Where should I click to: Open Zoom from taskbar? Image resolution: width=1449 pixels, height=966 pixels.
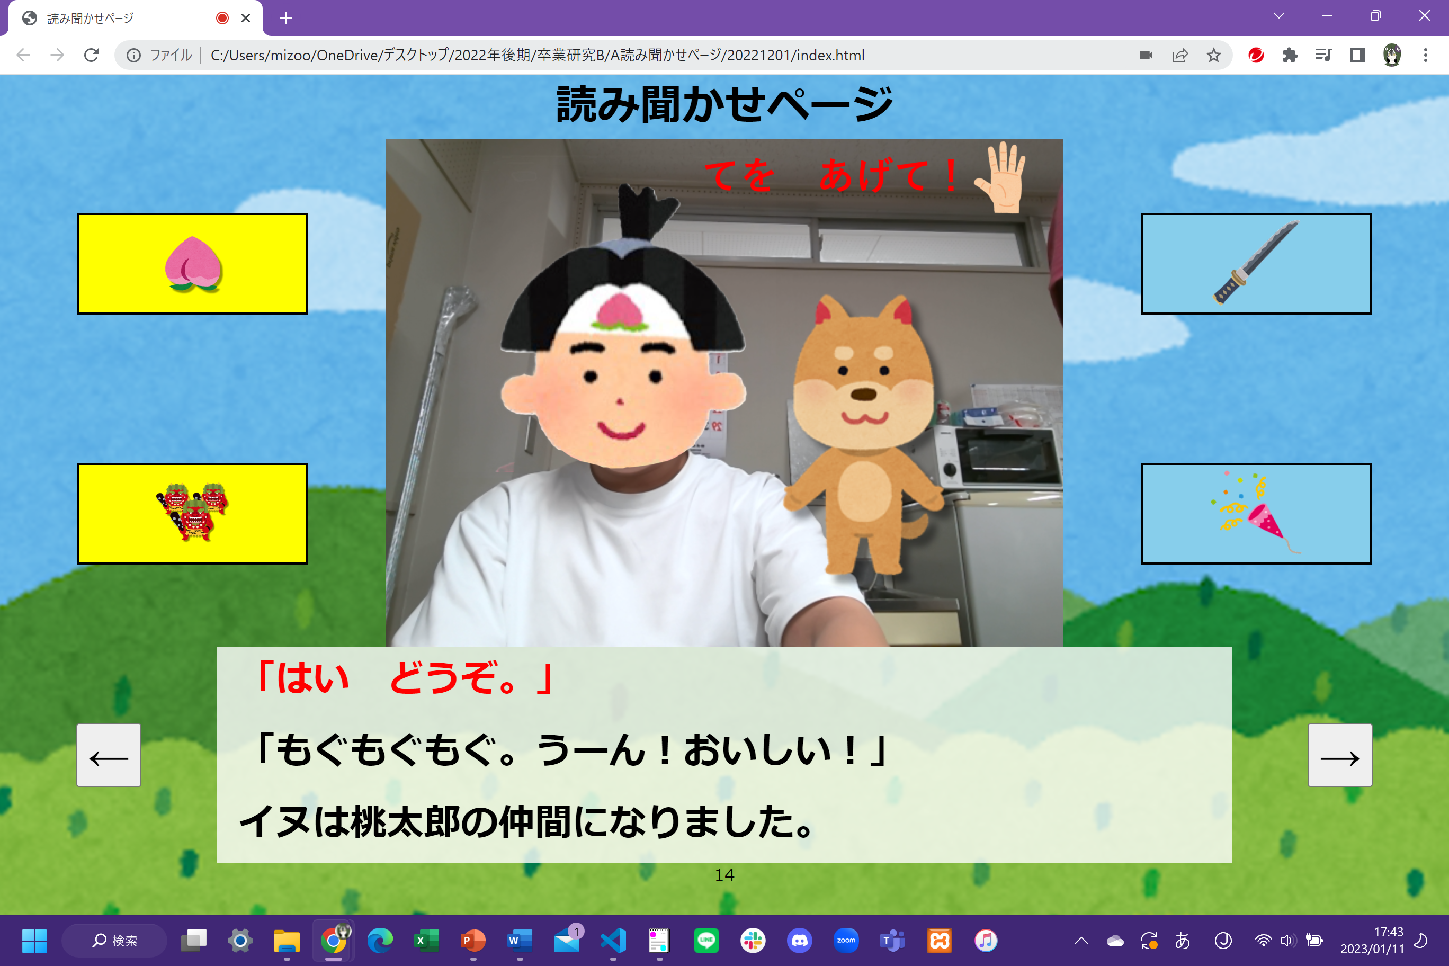tap(846, 941)
